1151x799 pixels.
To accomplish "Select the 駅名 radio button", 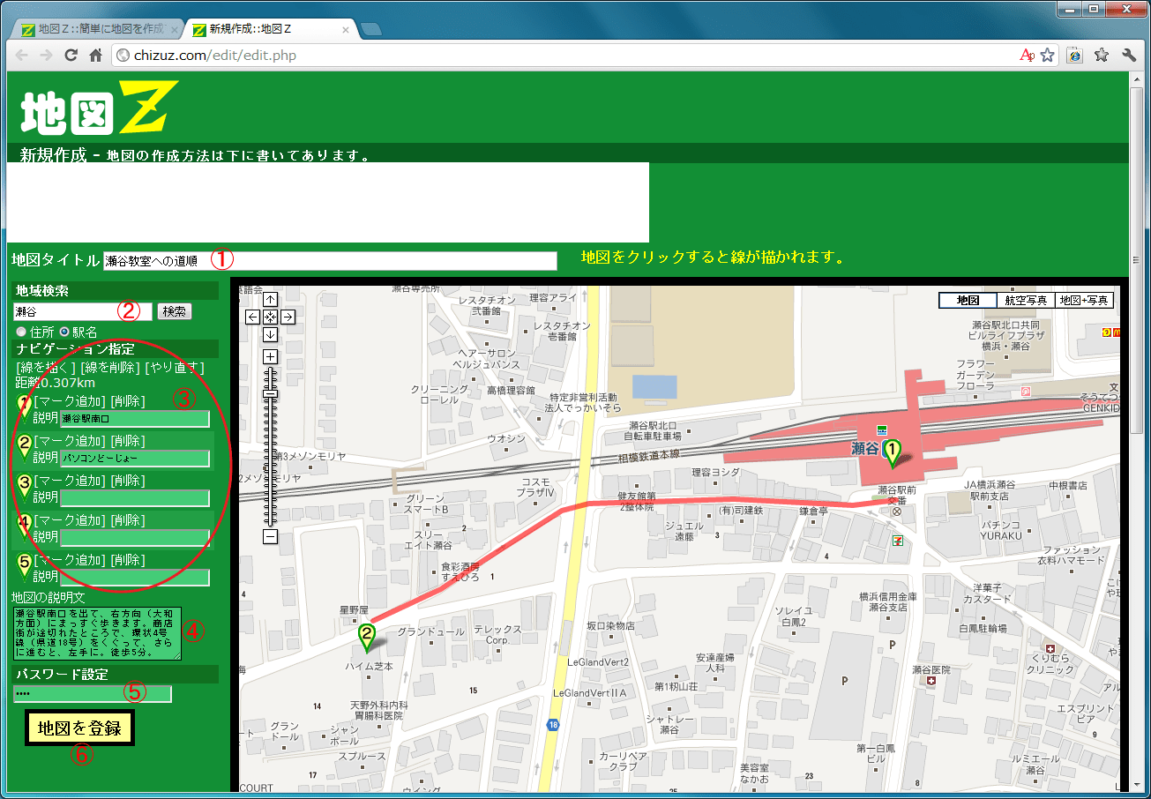I will [64, 332].
